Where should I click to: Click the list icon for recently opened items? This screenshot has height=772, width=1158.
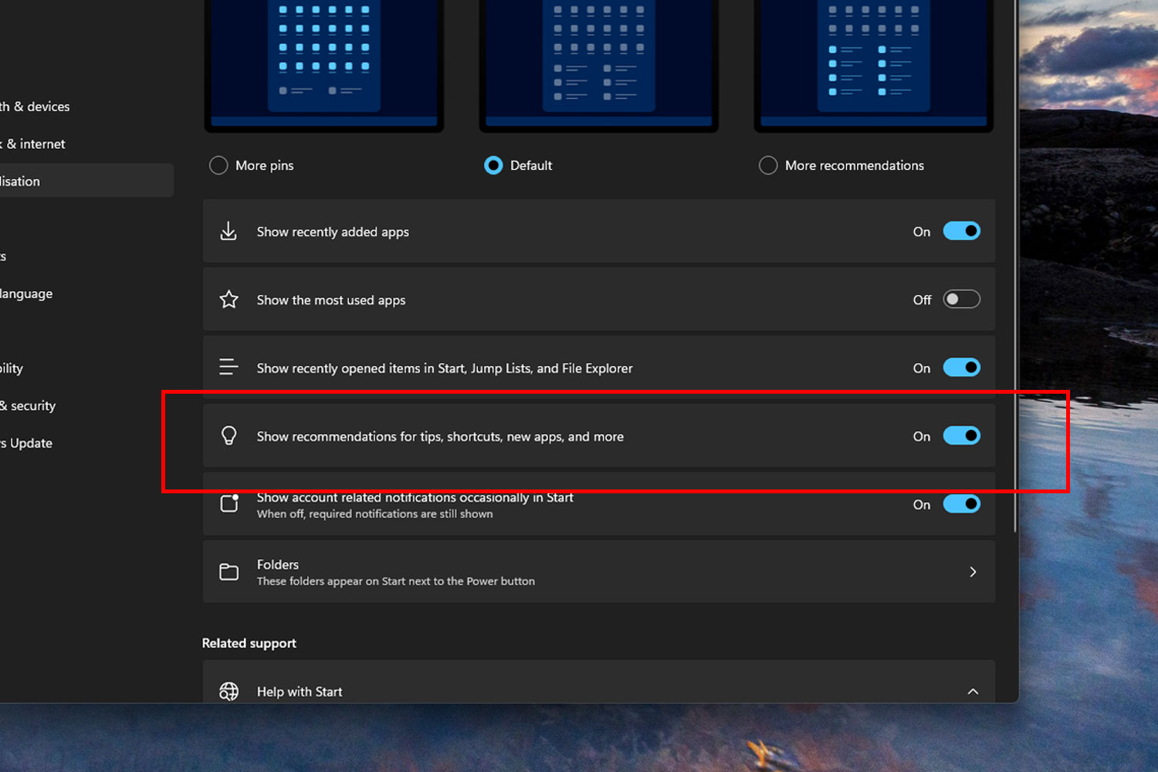click(229, 367)
